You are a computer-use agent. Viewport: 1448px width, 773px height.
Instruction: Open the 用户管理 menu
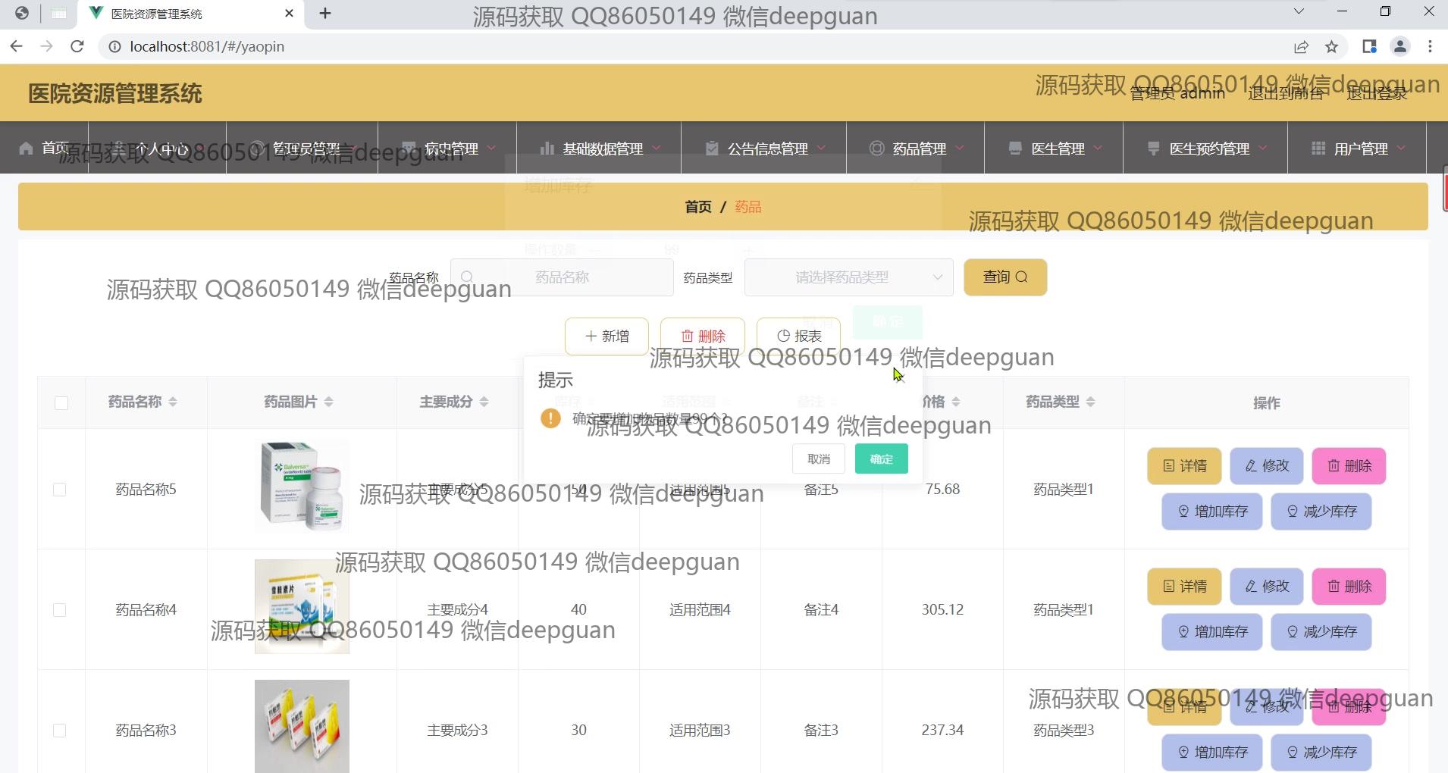(1358, 149)
